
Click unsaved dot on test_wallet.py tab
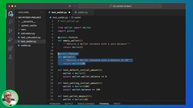[x=69, y=12]
